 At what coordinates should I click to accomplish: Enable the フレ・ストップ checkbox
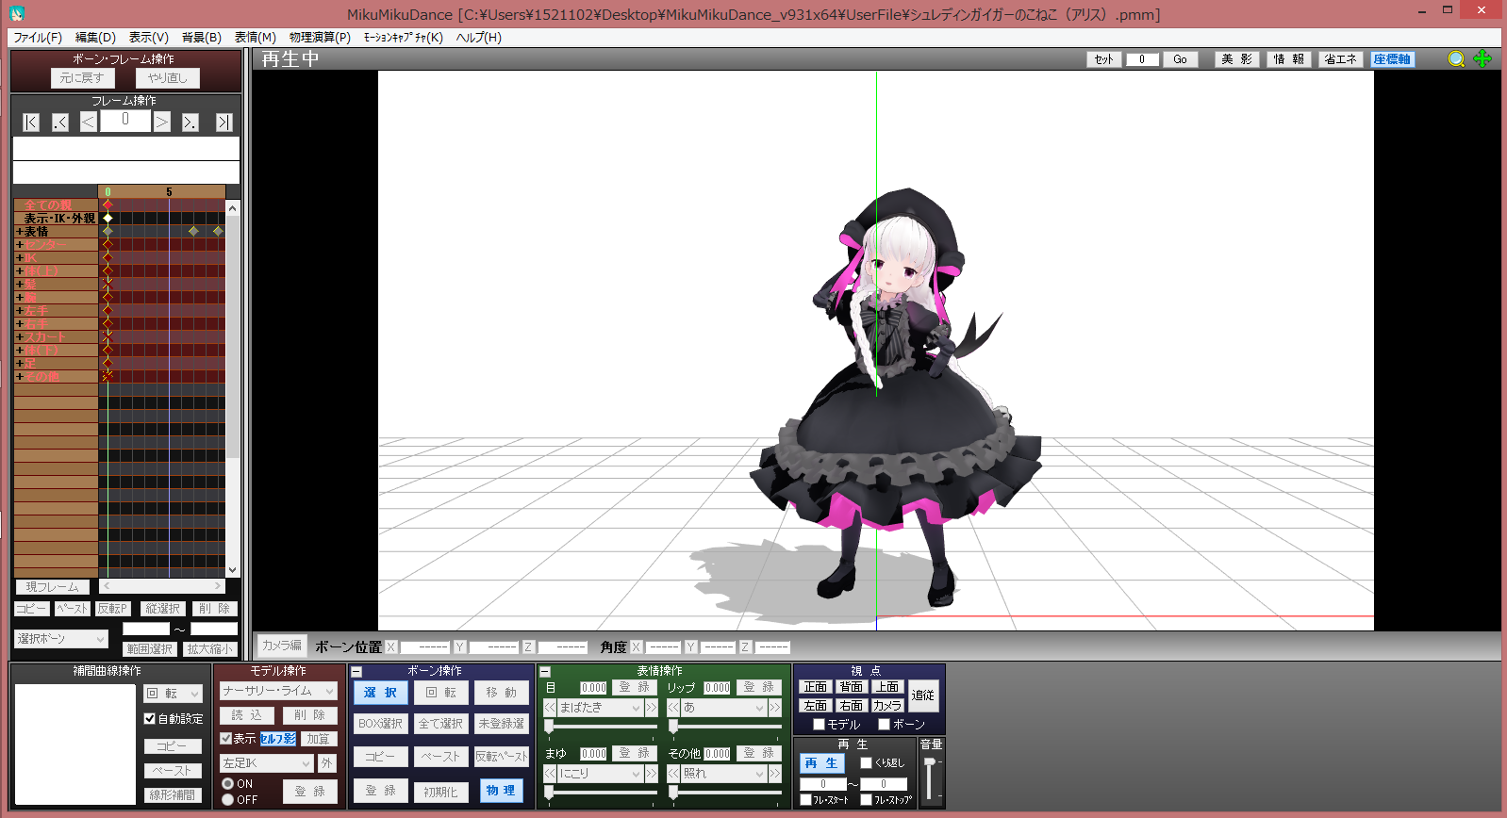tap(866, 800)
